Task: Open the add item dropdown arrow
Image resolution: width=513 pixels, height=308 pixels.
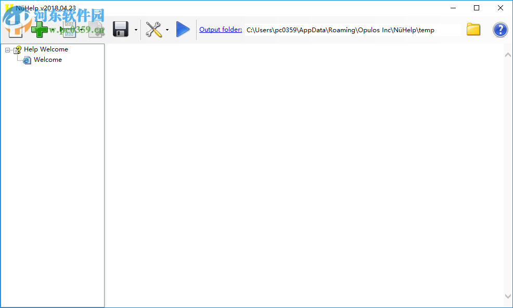Action: pyautogui.click(x=53, y=30)
